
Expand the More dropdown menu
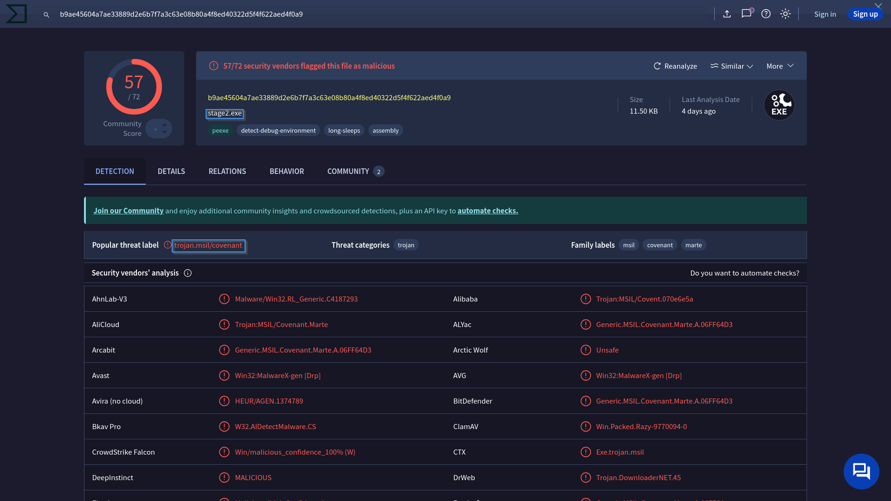pyautogui.click(x=780, y=66)
